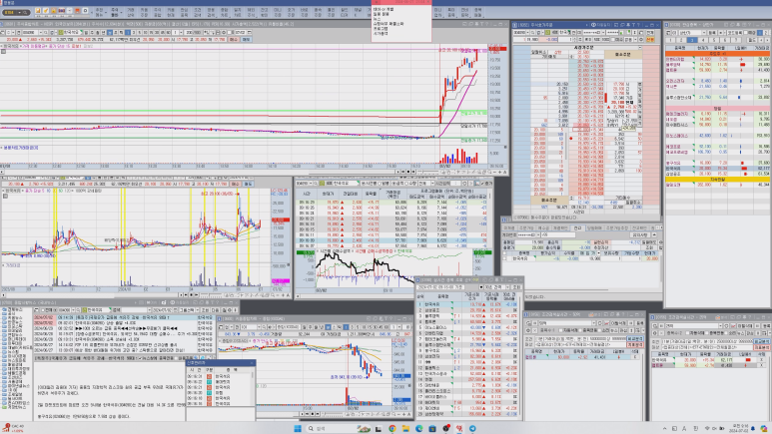Click the lock icon in the main toolbar
772x434 pixels.
pyautogui.click(x=53, y=11)
